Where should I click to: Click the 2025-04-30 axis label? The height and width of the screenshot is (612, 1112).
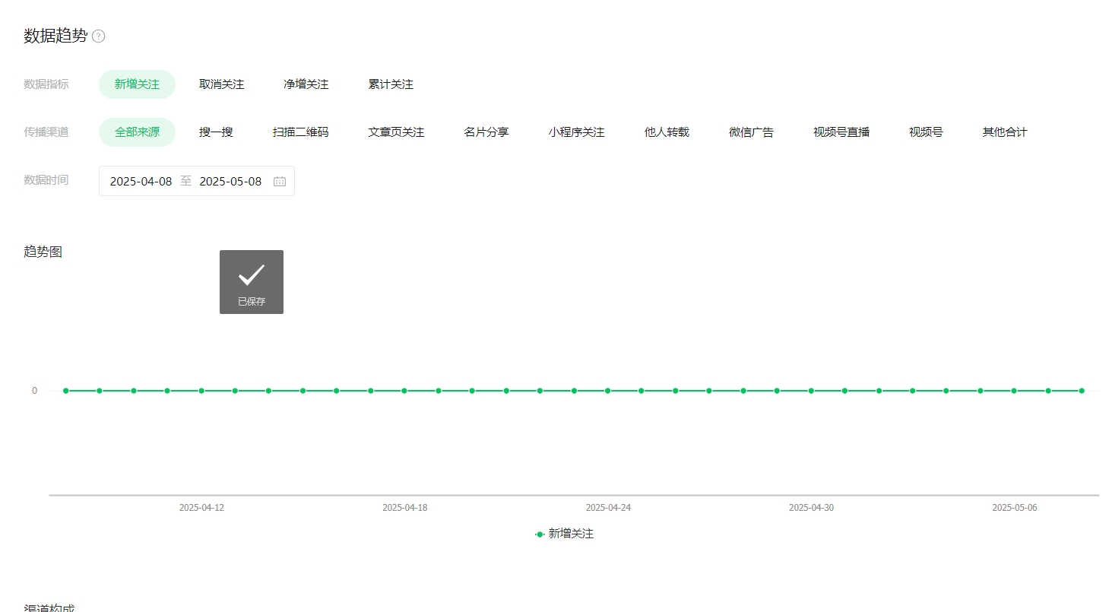[x=811, y=508]
